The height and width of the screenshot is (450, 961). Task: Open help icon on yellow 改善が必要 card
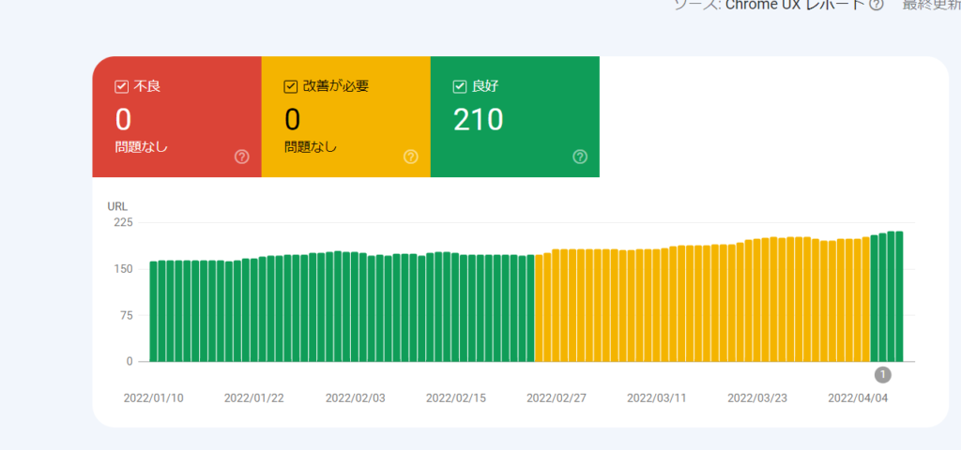(411, 157)
